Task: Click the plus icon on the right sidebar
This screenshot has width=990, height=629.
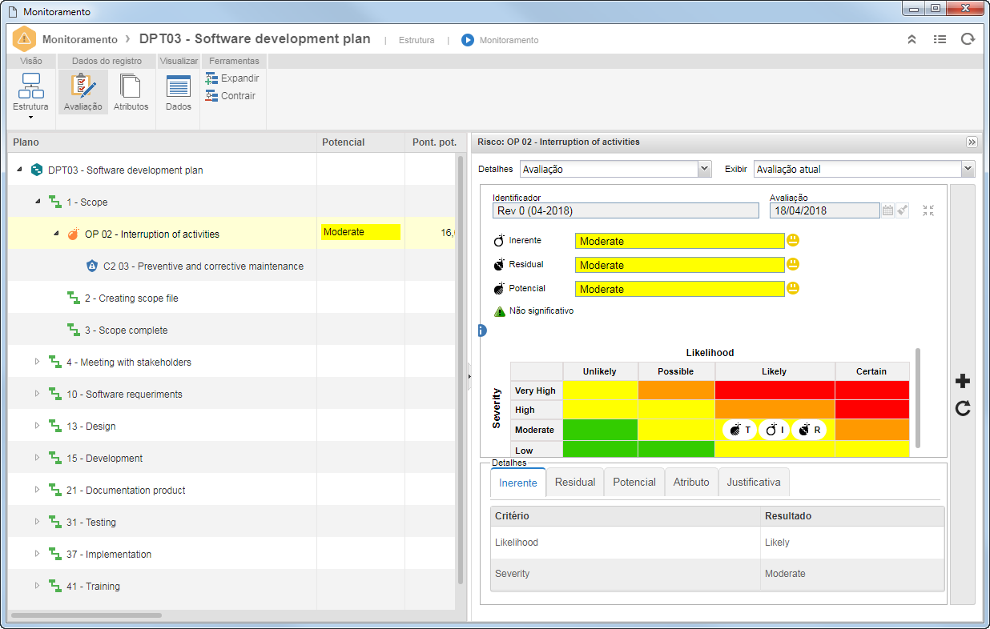Action: click(963, 382)
